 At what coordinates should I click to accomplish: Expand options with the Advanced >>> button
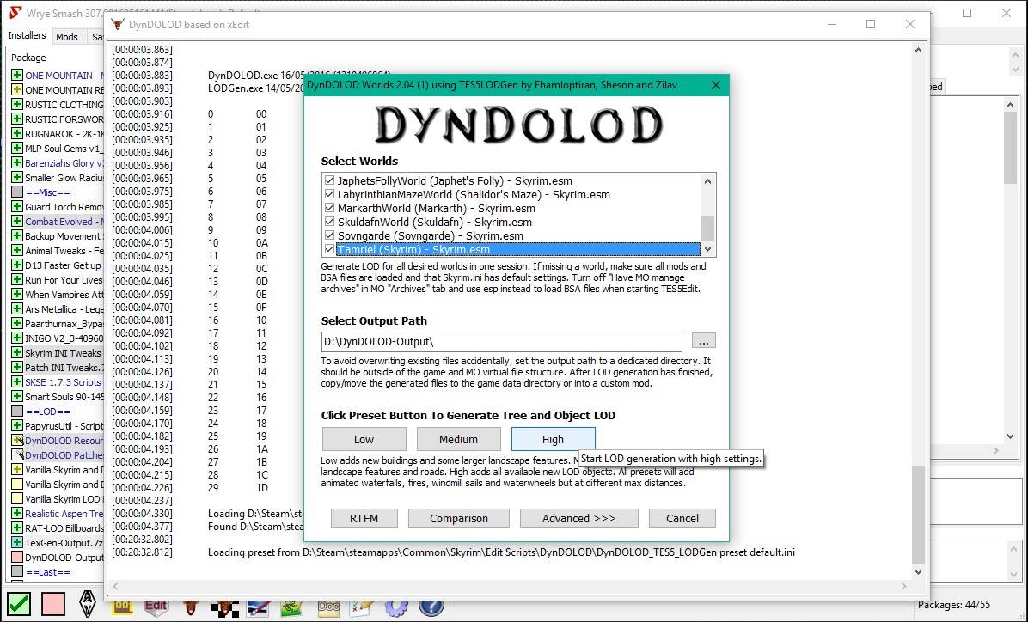579,518
